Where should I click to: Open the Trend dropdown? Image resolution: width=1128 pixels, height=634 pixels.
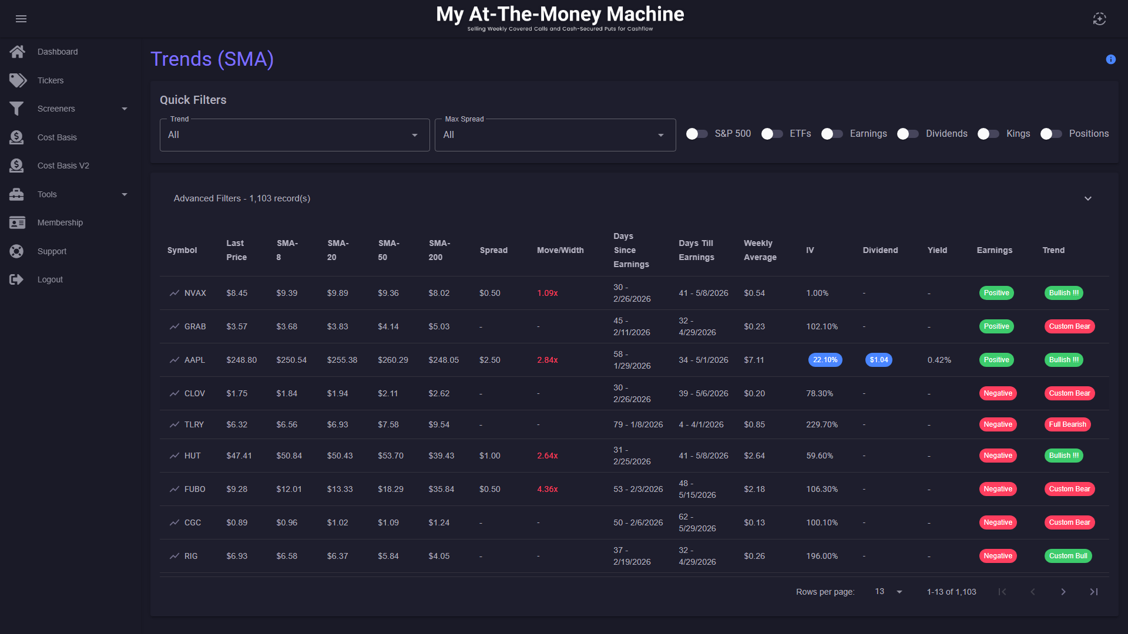coord(294,135)
